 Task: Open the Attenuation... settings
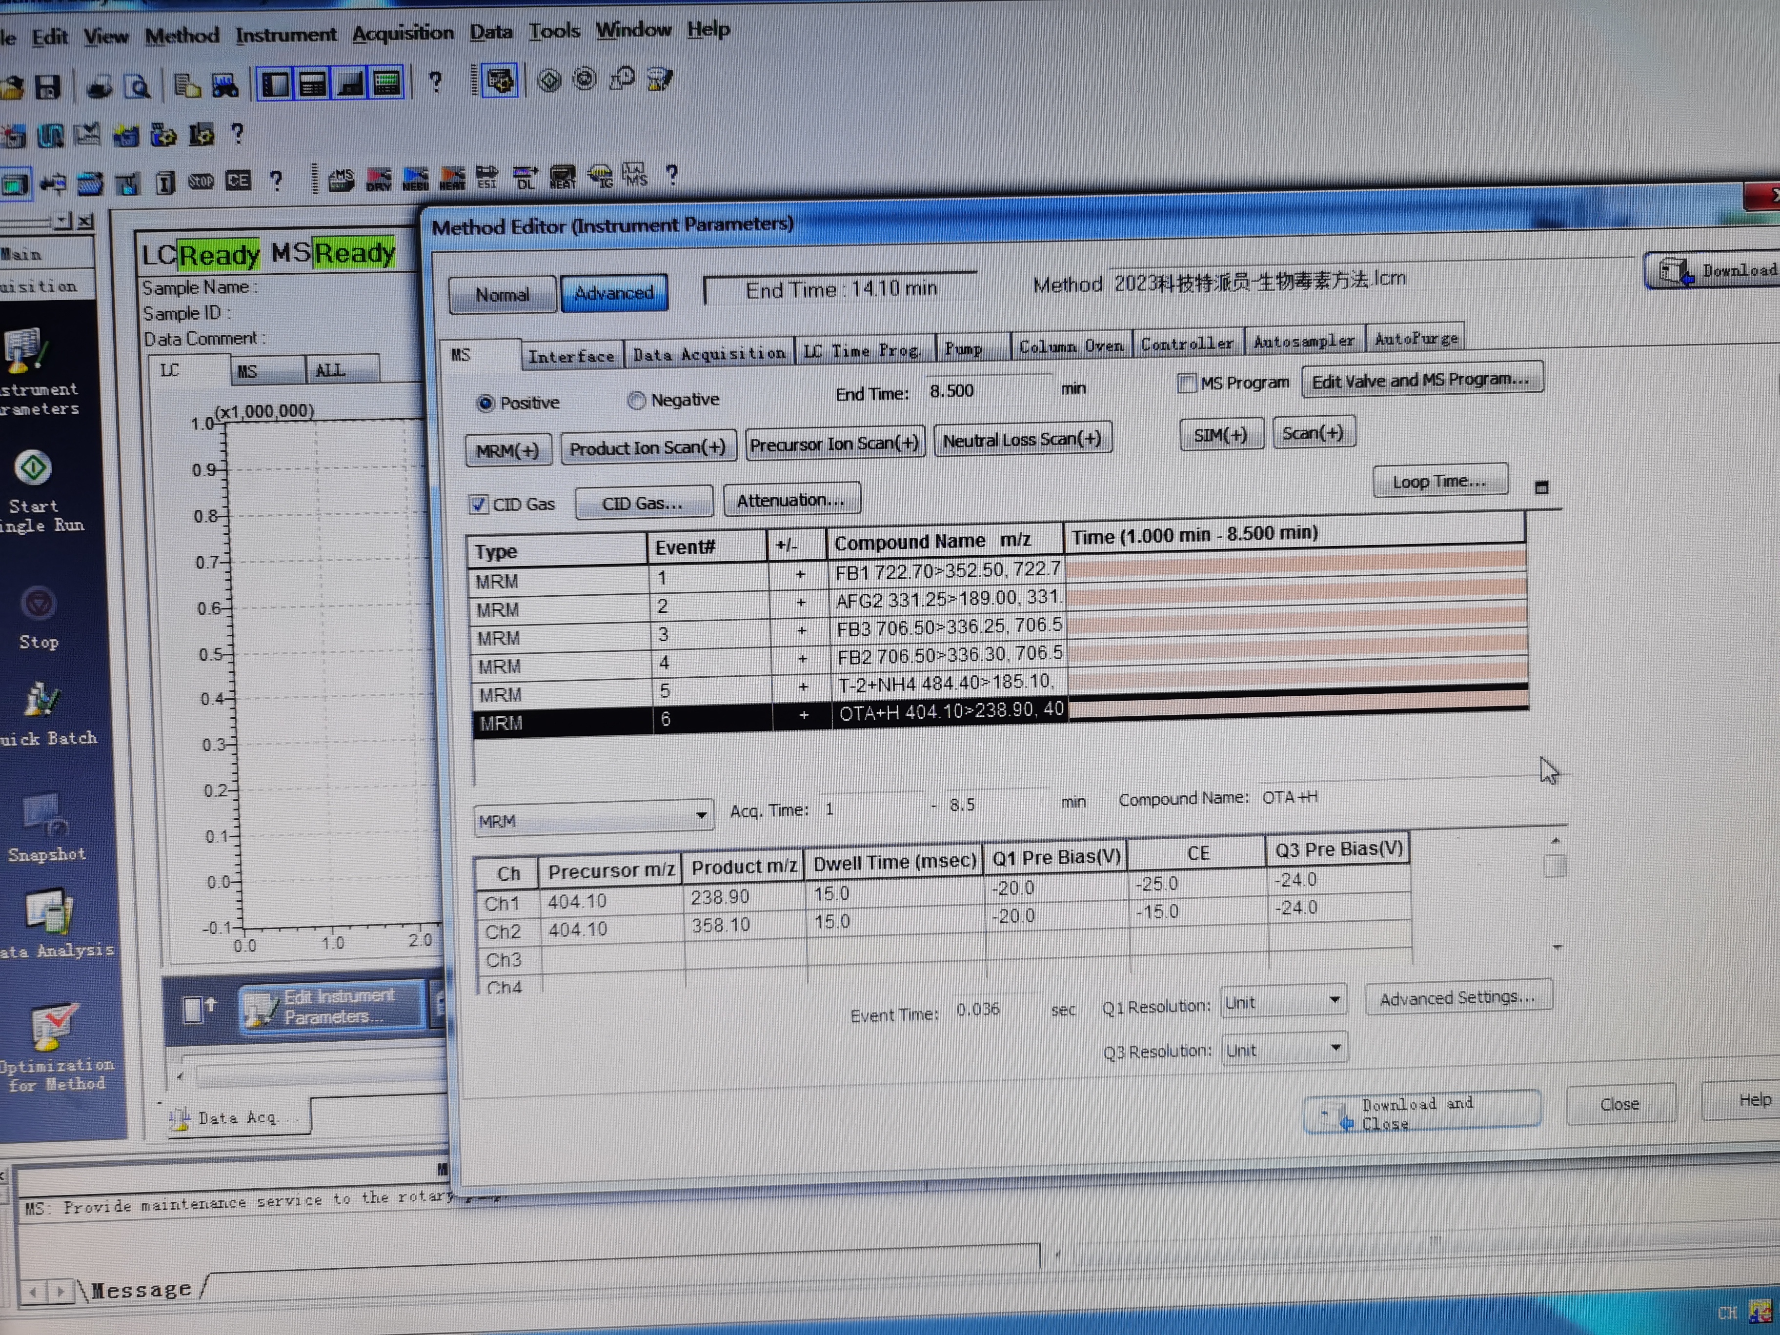(791, 500)
